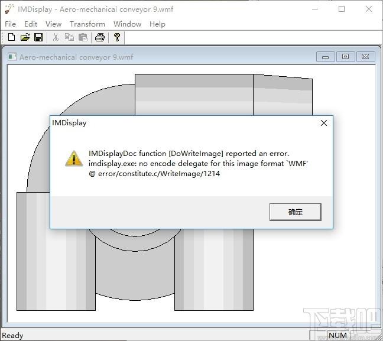The width and height of the screenshot is (383, 341).
Task: Click the NUM indicator in status bar
Action: [337, 336]
